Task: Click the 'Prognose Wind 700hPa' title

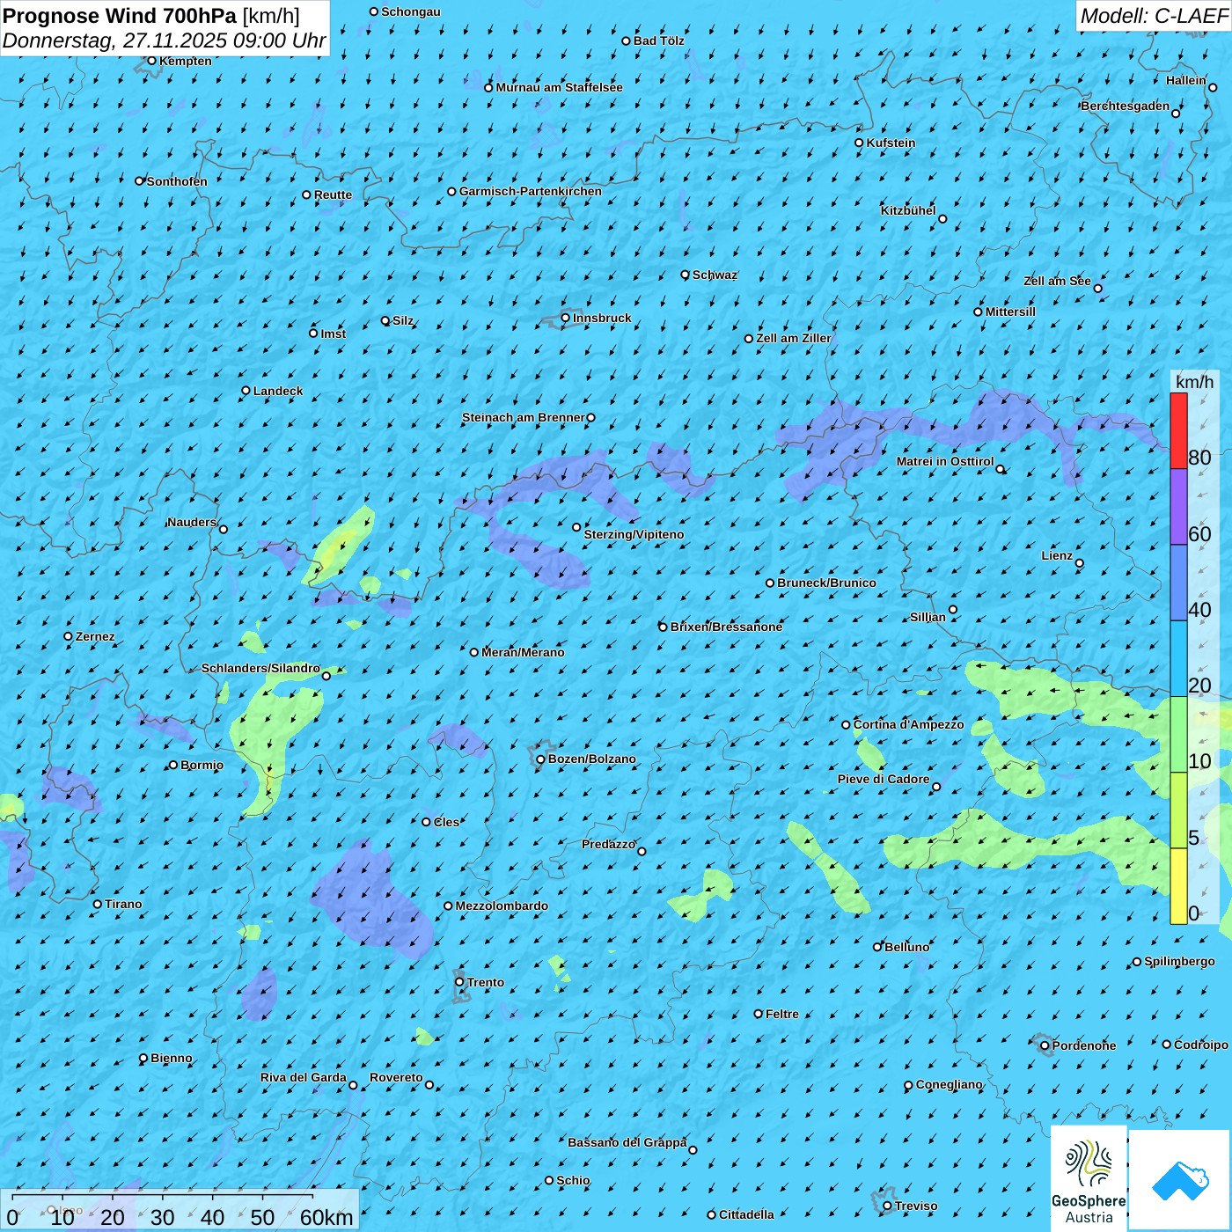Action: click(120, 16)
